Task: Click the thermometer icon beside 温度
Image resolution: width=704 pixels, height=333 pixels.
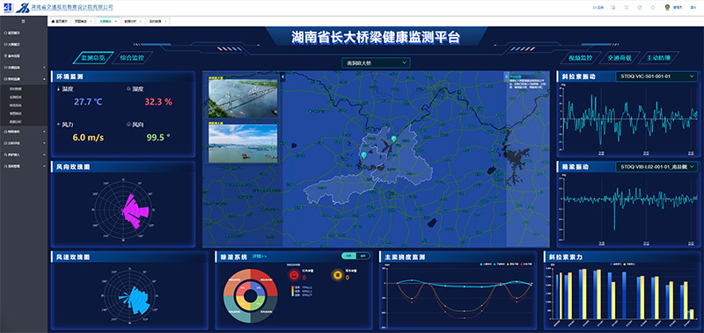Action: 58,89
